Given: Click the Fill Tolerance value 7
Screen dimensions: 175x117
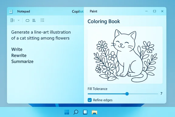Looking at the screenshot, I should pos(161,94).
